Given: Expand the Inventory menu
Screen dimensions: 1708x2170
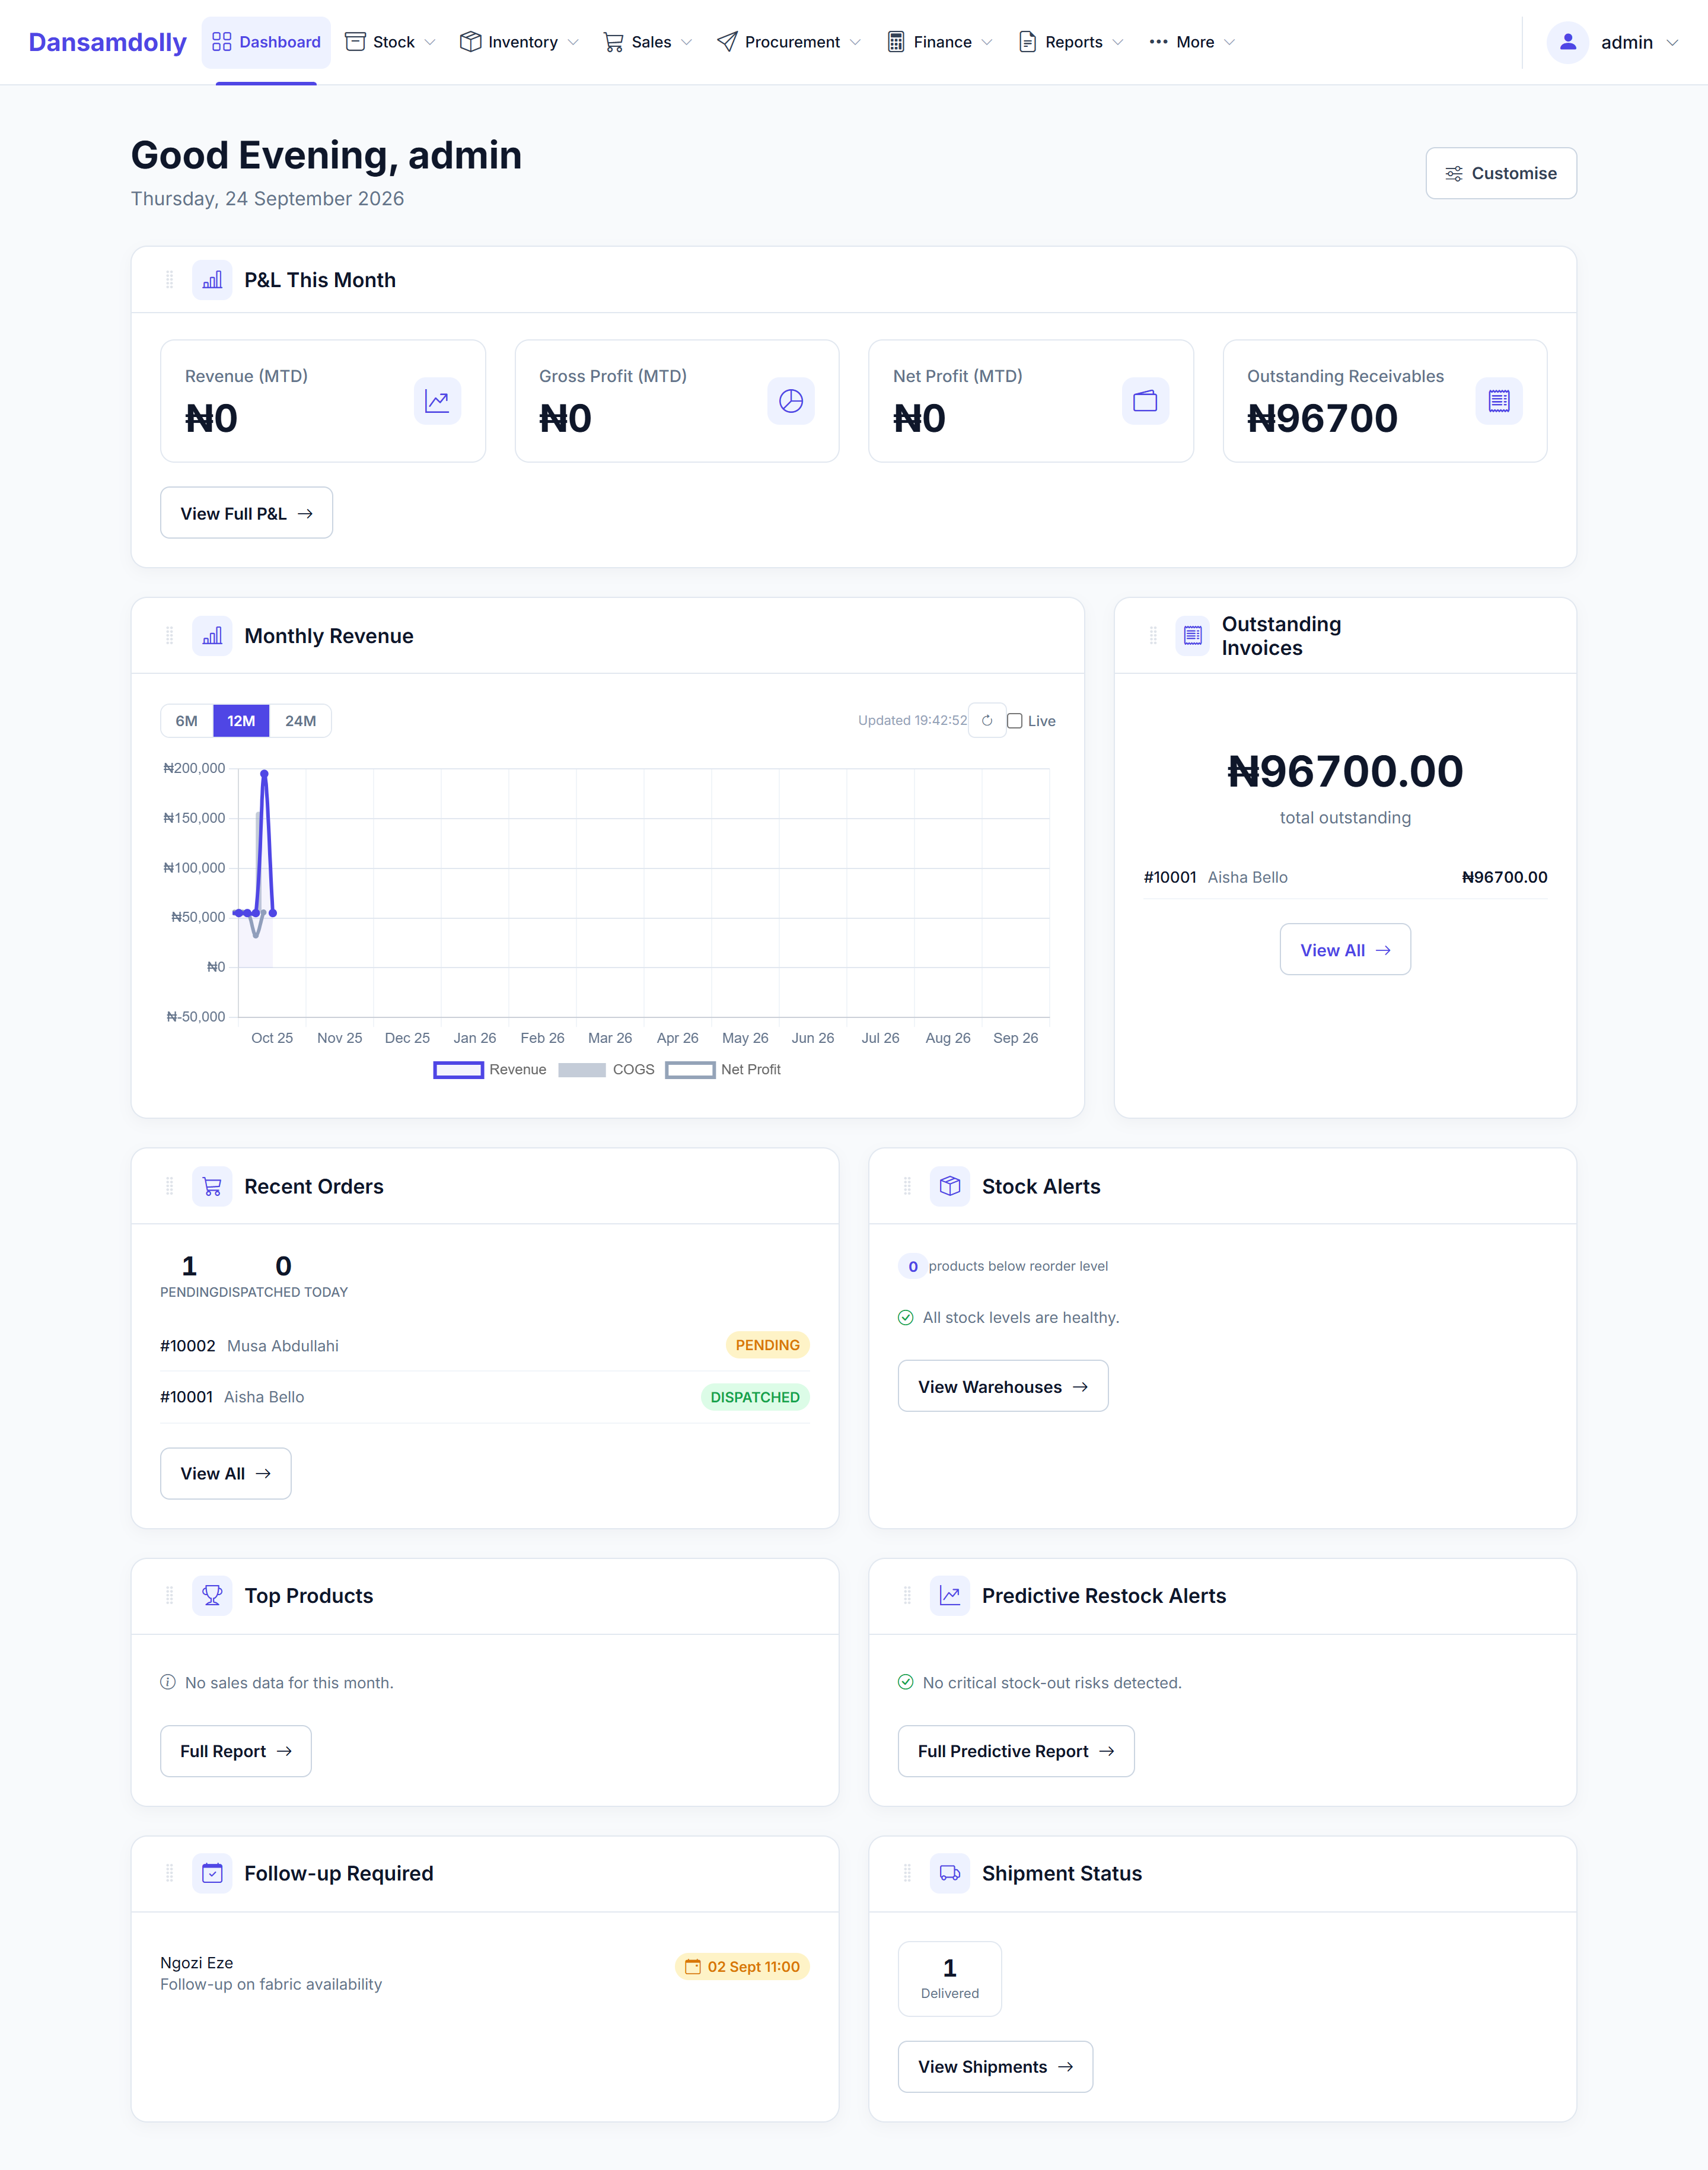Looking at the screenshot, I should [519, 42].
